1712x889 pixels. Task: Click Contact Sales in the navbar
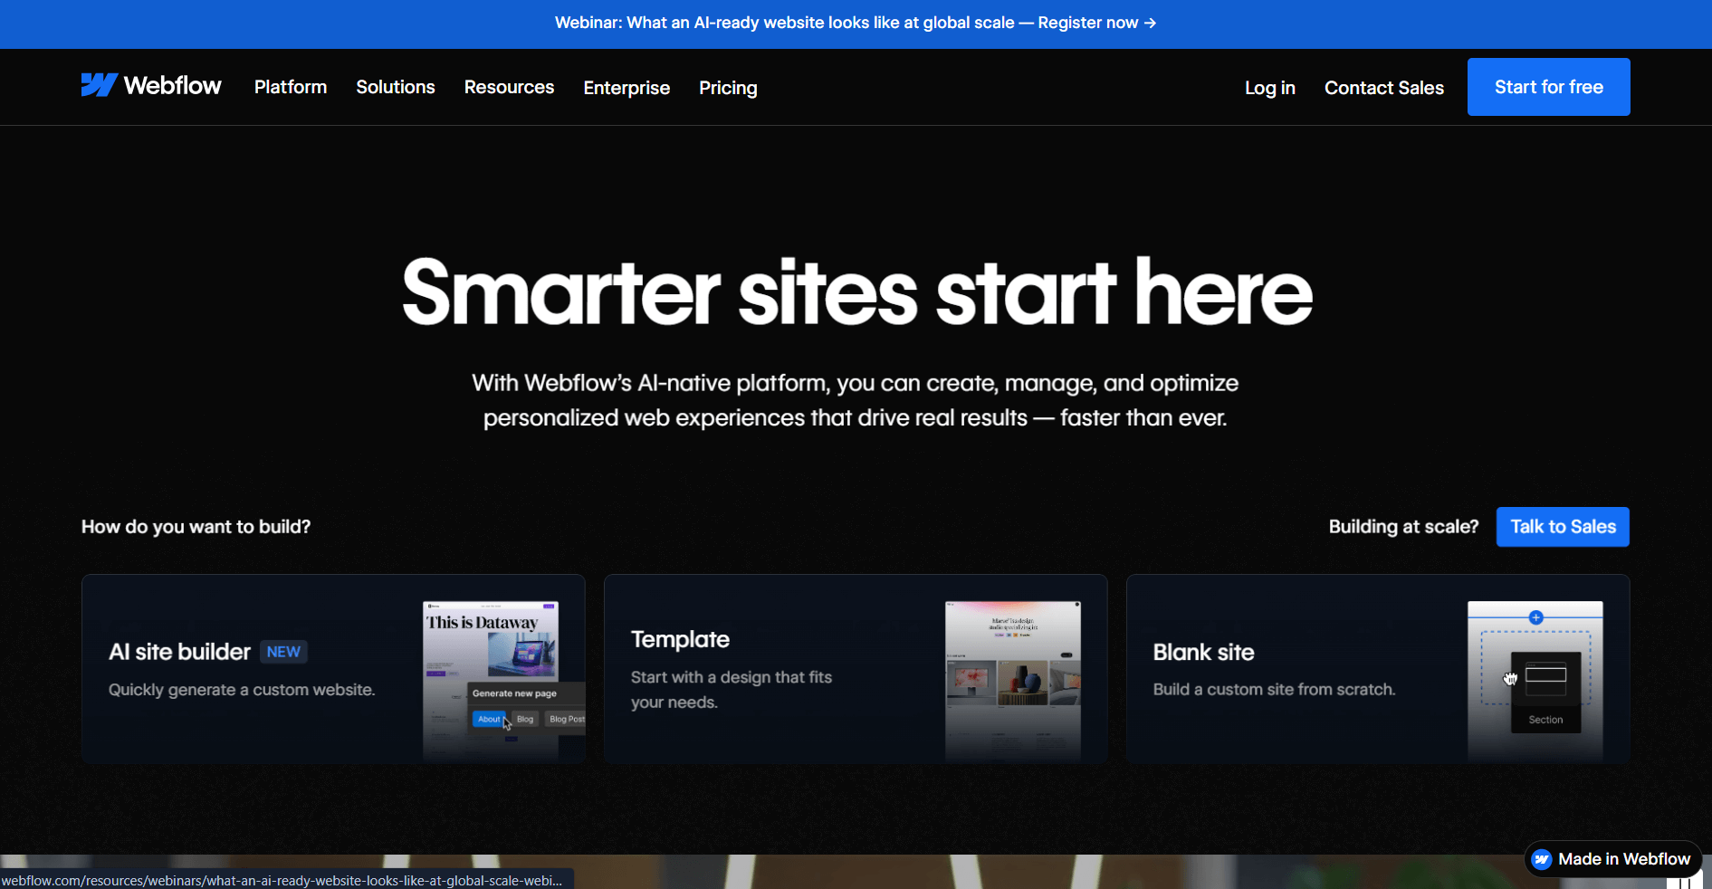coord(1384,88)
